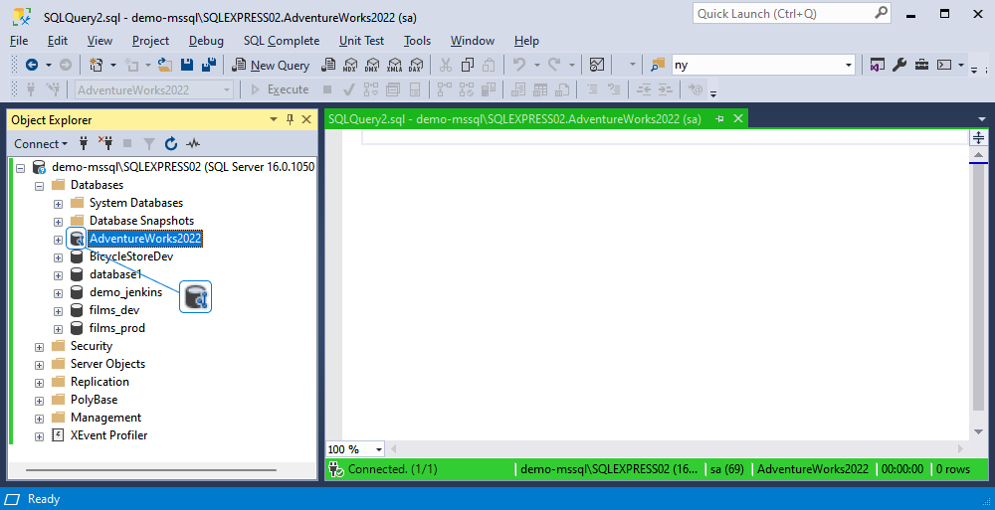This screenshot has width=995, height=510.
Task: Click the Connected. (1/1) status text
Action: pyautogui.click(x=392, y=469)
